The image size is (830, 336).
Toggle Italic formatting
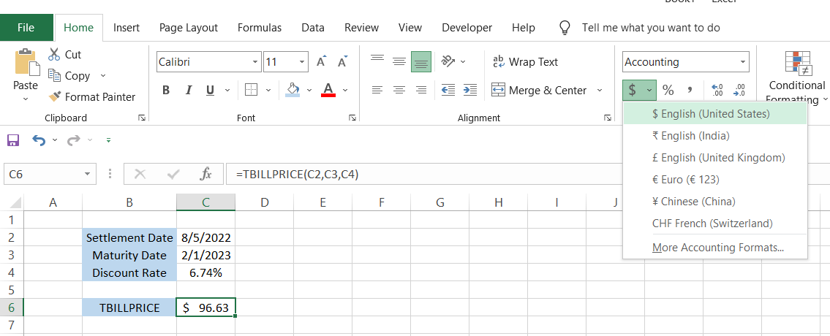pyautogui.click(x=188, y=91)
